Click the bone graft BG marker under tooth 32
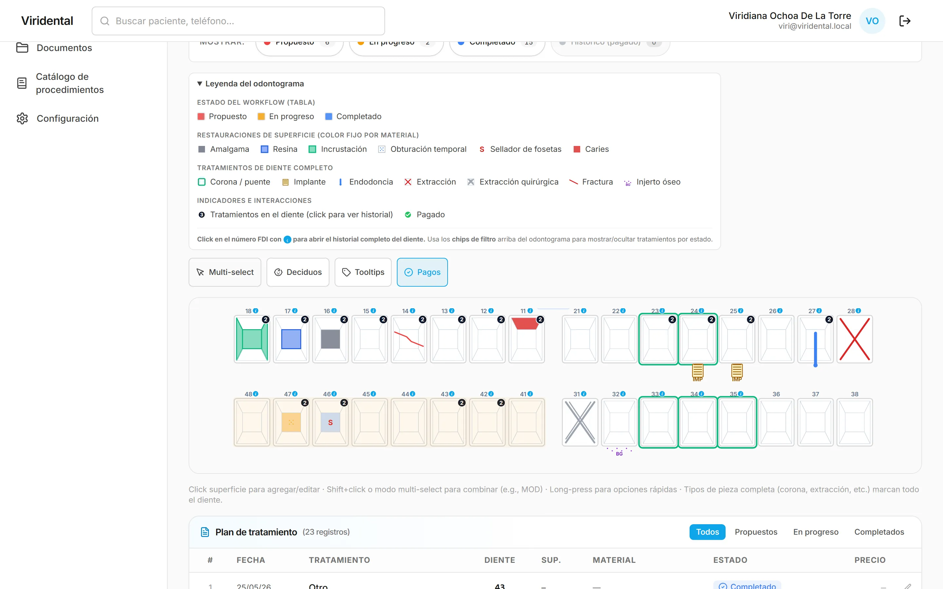The image size is (943, 589). pos(619,452)
